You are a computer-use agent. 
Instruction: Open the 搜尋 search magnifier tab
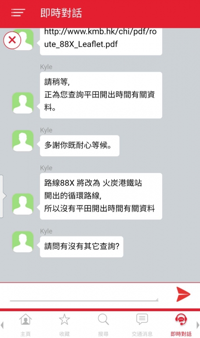coord(103,325)
